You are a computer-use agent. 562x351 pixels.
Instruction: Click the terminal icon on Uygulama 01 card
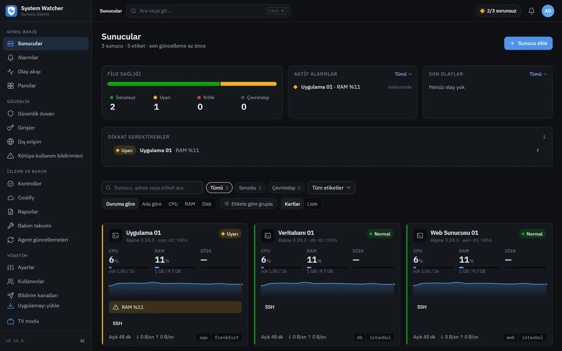coord(116,236)
